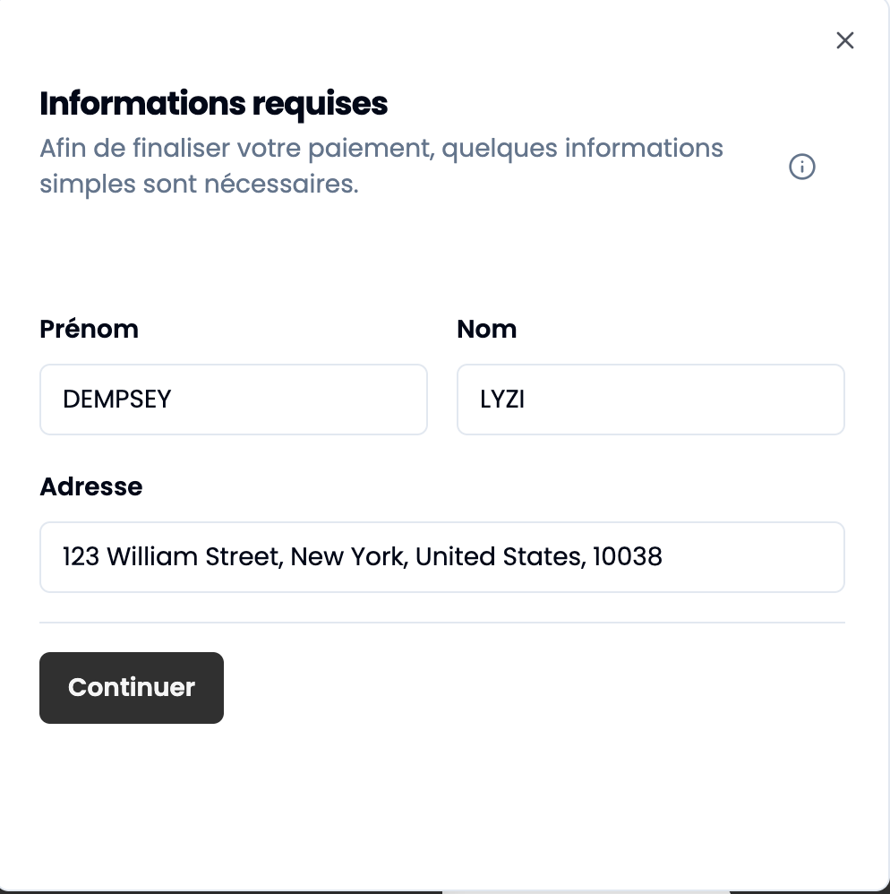Click the Adresse field label
This screenshot has width=890, height=894.
tap(91, 486)
